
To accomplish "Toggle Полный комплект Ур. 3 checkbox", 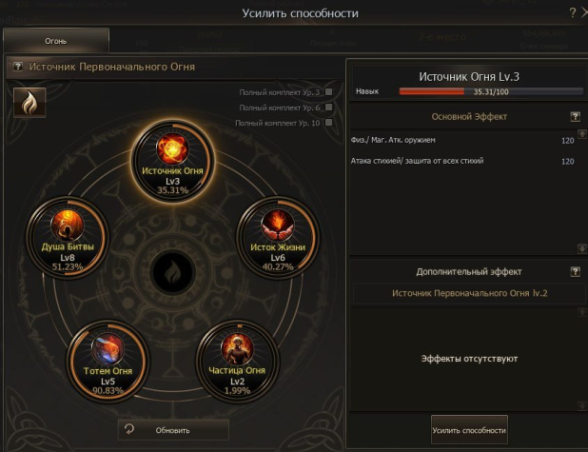I will [x=329, y=92].
